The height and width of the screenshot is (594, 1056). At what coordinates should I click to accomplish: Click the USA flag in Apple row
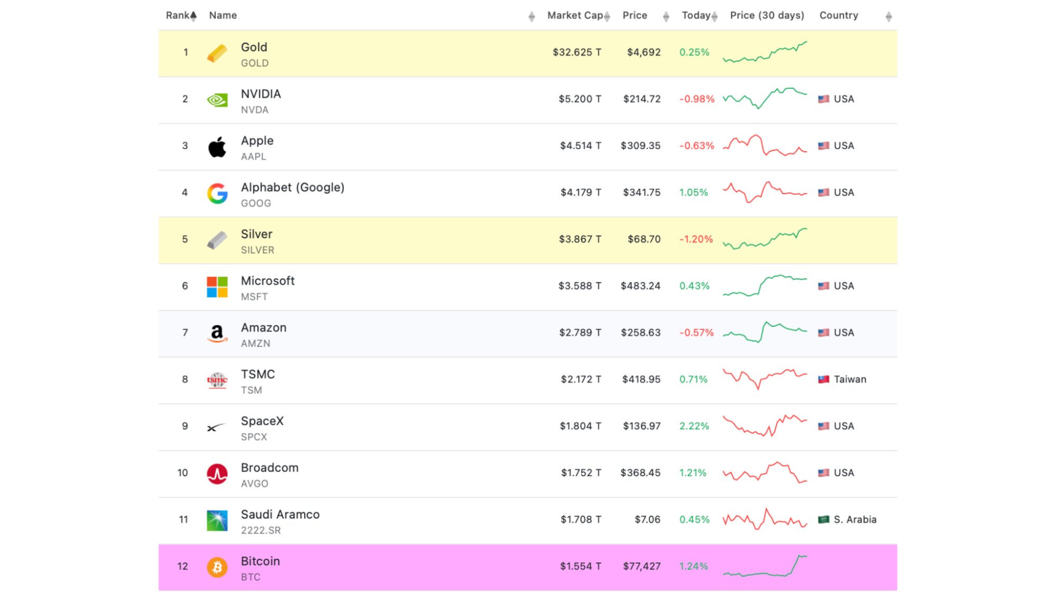[823, 145]
